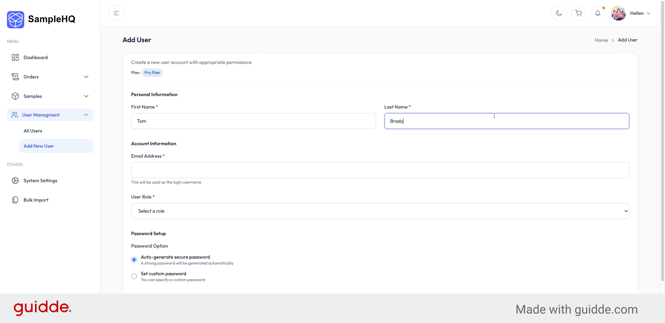Screen dimensions: 665x323
Task: Open System Settings via the gear icon
Action: [15, 181]
